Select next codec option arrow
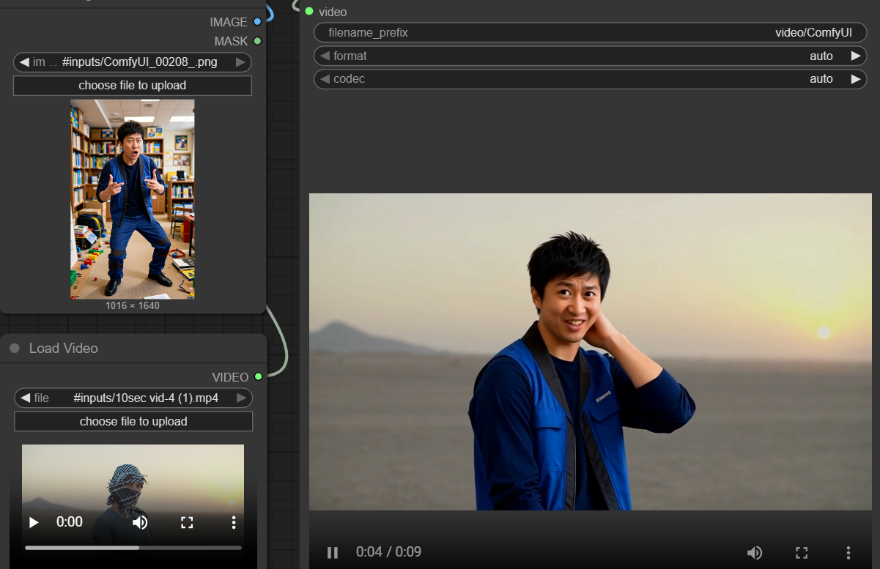Image resolution: width=880 pixels, height=569 pixels. point(855,79)
